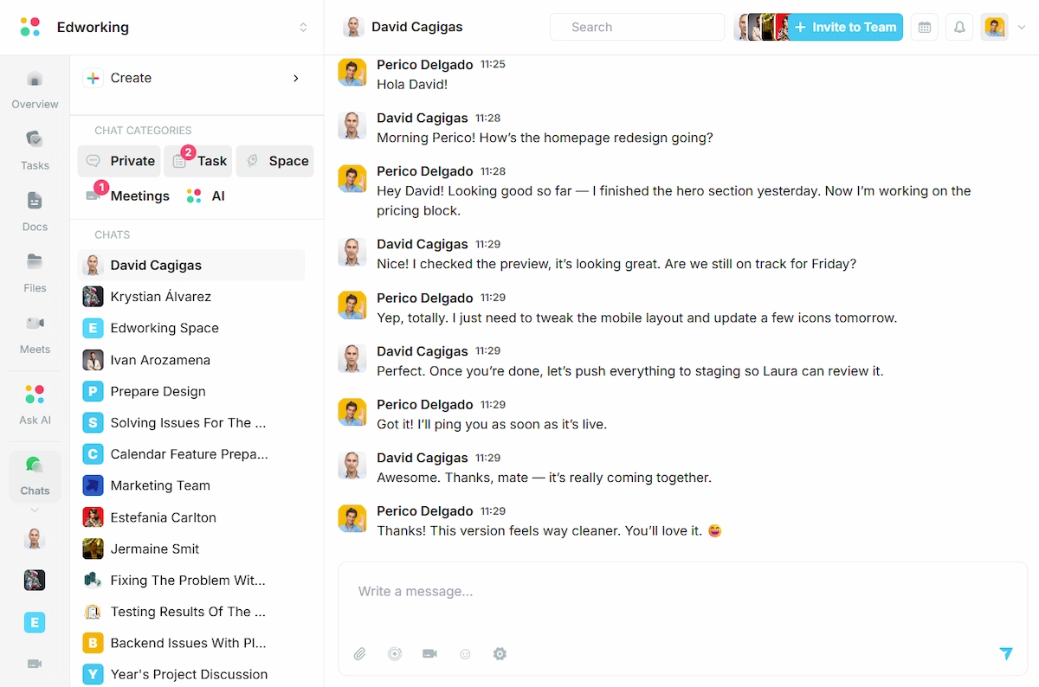
Task: Open message settings gear icon
Action: (x=500, y=654)
